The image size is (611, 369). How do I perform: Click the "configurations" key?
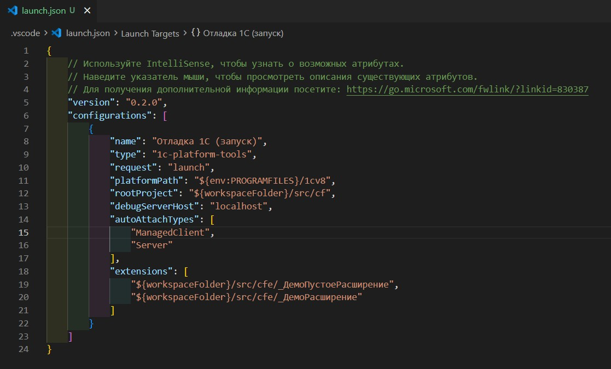[x=110, y=115]
